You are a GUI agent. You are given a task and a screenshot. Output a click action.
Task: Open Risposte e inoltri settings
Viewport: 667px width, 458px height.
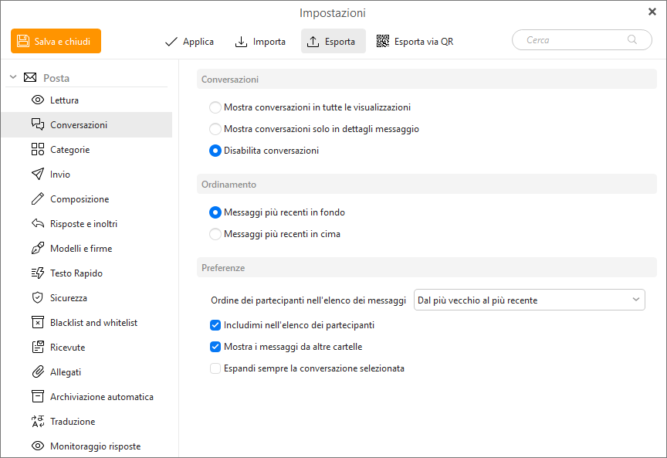point(83,224)
